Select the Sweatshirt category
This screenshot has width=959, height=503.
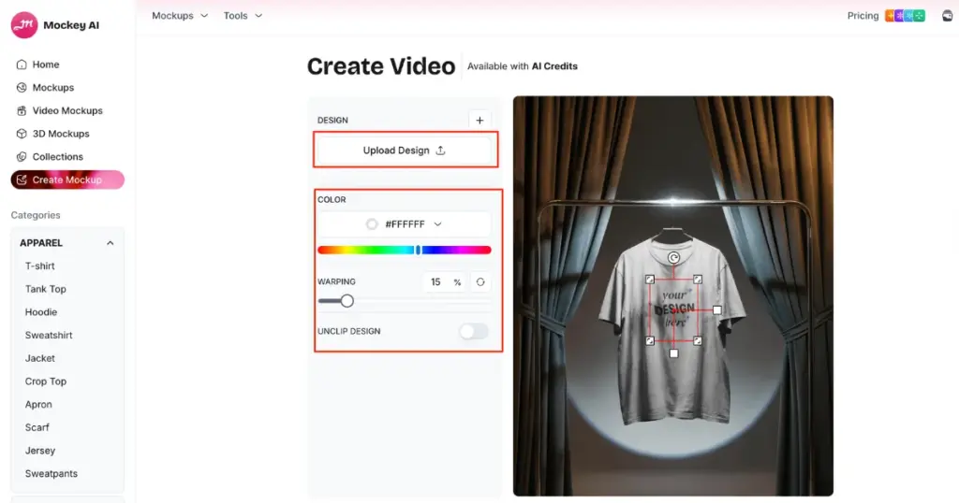point(49,335)
